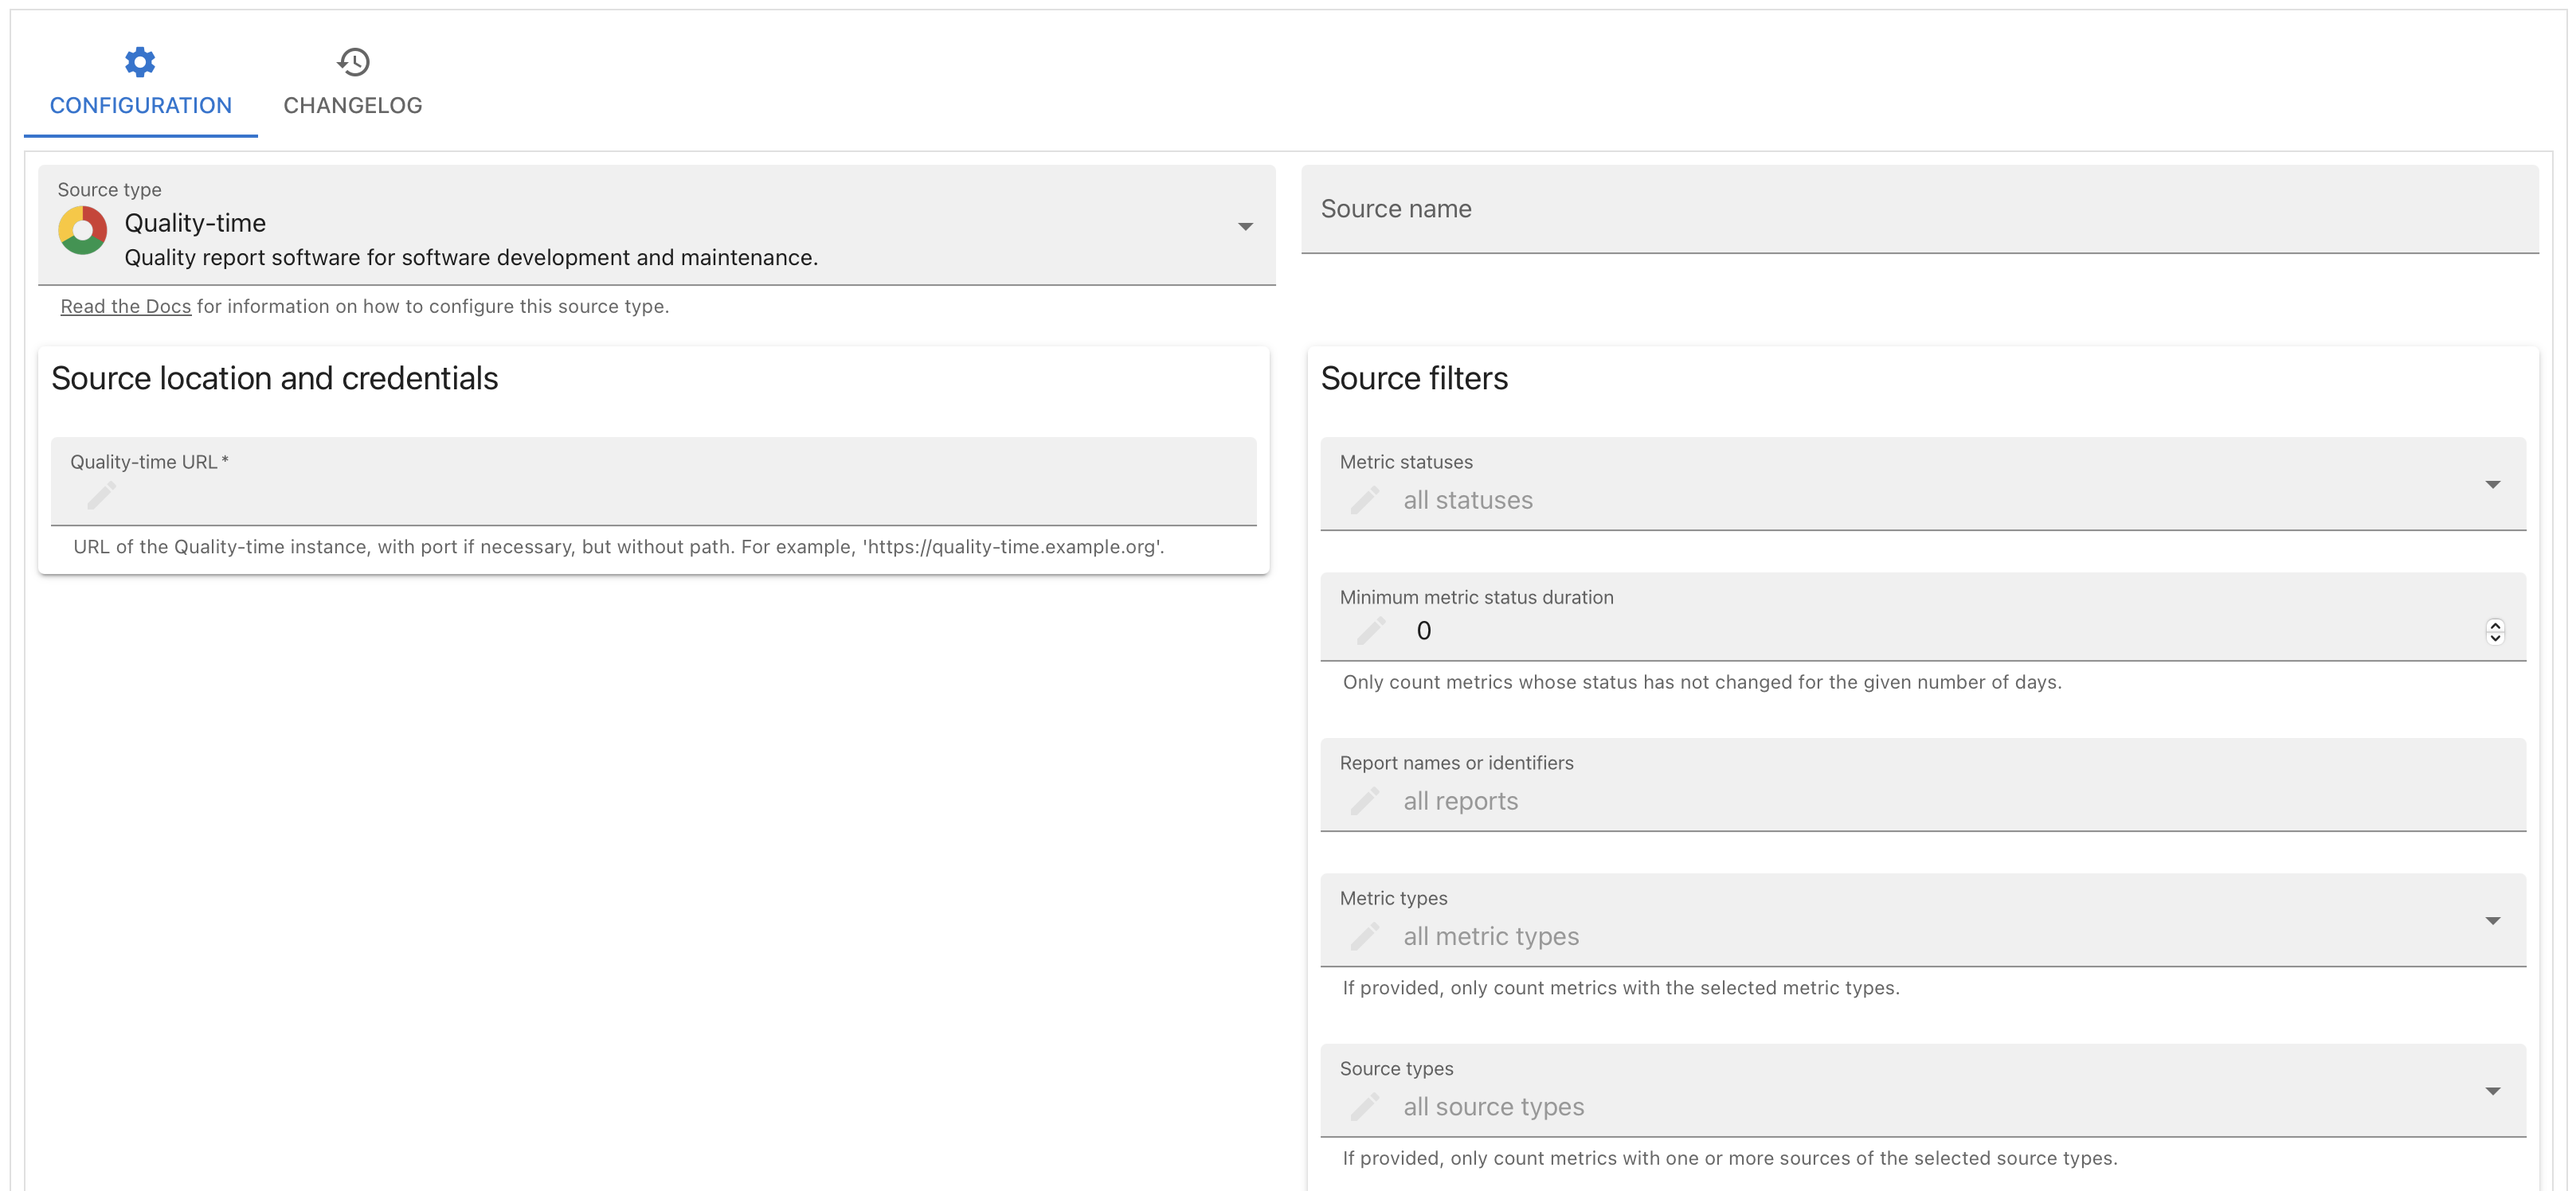Image resolution: width=2576 pixels, height=1191 pixels.
Task: Click the pencil icon beside all reports
Action: point(1364,802)
